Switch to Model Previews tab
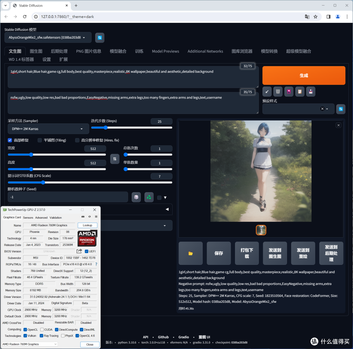The width and height of the screenshot is (353, 349). click(165, 51)
